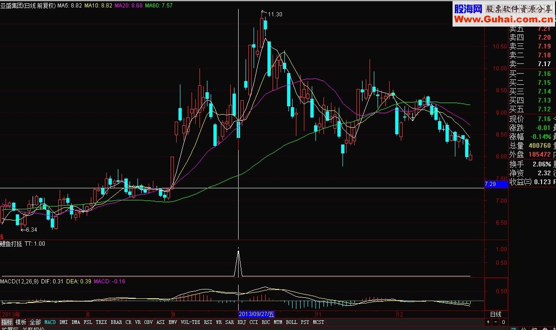Click the 6.34 low price label

coord(32,230)
